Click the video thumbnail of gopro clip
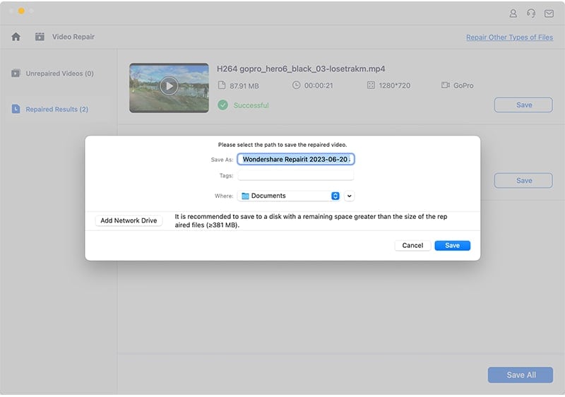The image size is (565, 397). click(x=169, y=88)
